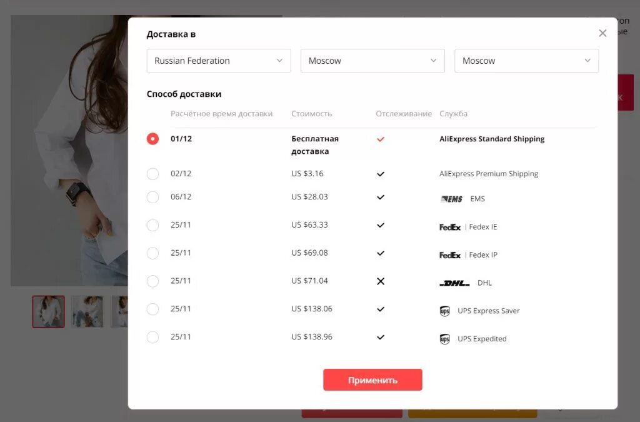Click the 'US $63.33' price

[309, 225]
